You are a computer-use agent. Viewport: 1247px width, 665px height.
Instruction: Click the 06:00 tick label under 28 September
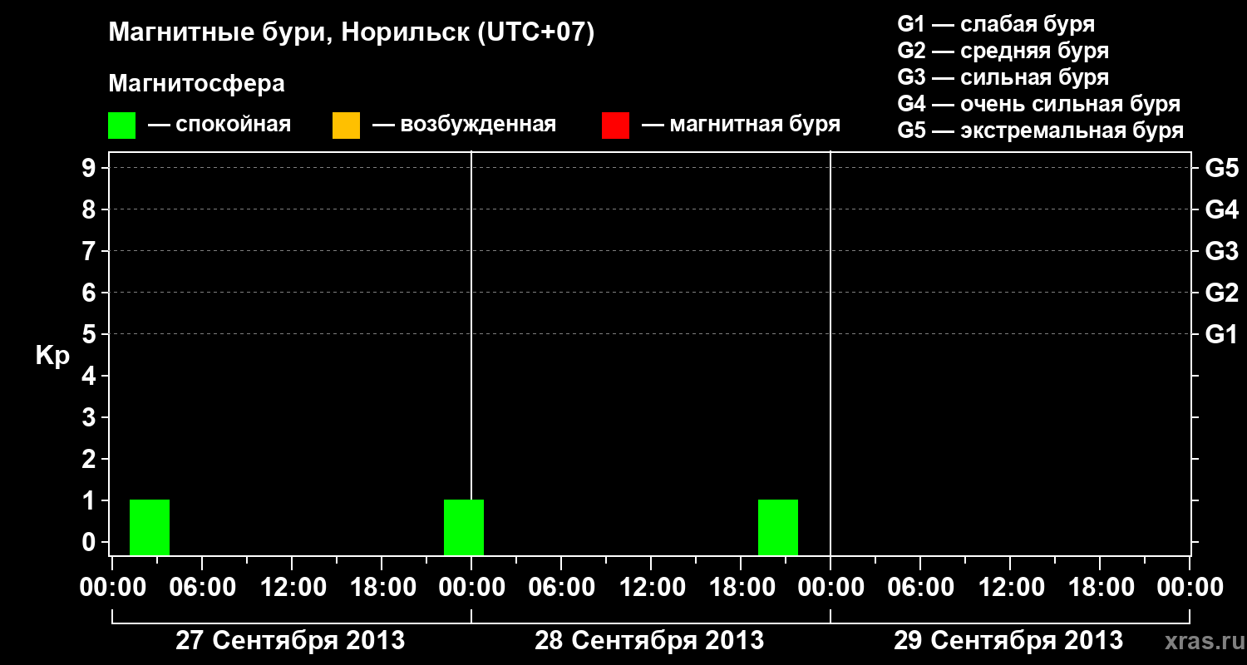(x=561, y=588)
